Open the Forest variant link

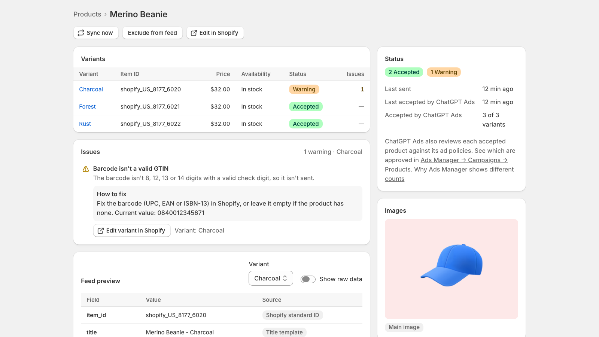coord(87,107)
